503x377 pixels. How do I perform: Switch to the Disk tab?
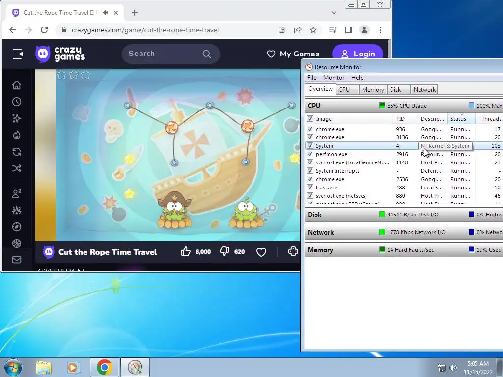click(398, 90)
